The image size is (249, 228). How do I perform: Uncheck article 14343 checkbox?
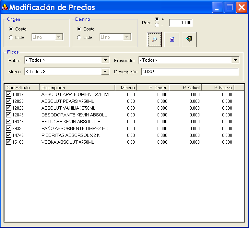(x=8, y=122)
